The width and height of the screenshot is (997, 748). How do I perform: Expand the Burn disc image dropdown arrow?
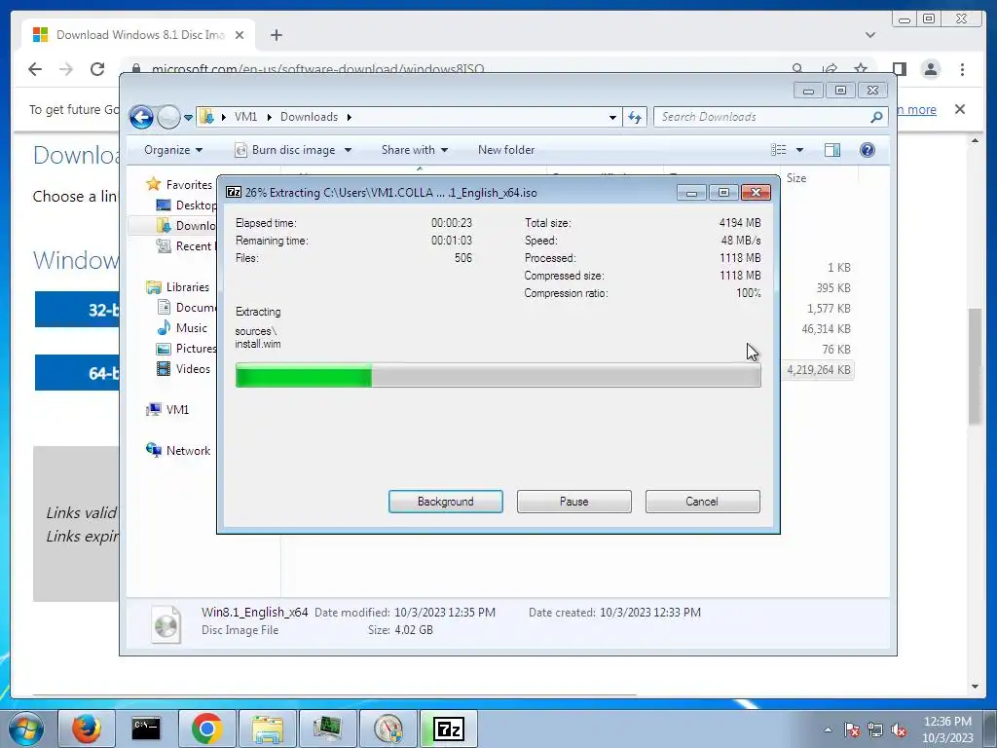coord(348,150)
